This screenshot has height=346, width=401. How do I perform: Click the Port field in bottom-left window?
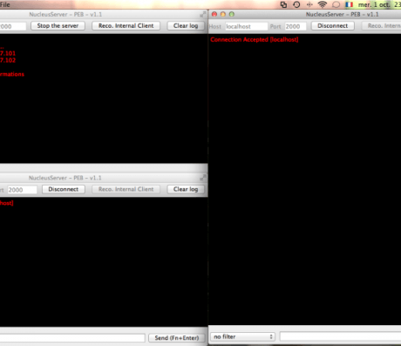tap(22, 190)
